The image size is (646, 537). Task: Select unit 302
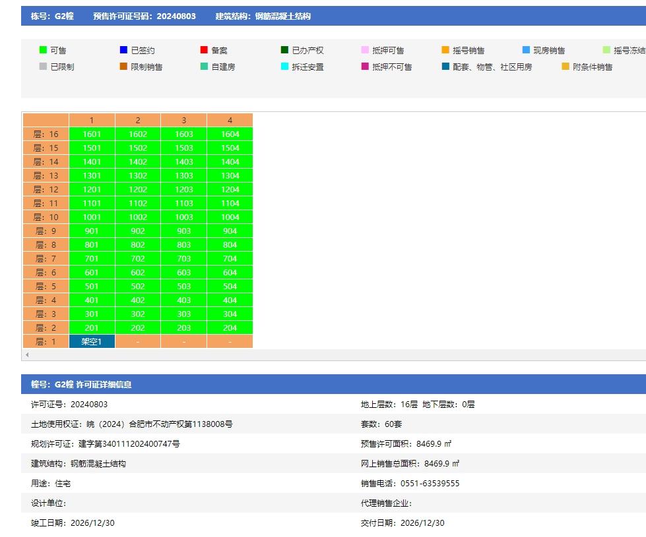(x=138, y=314)
